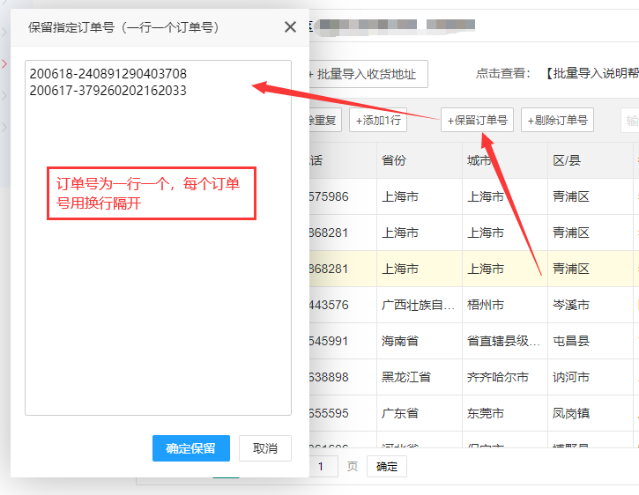Viewport: 639px width, 495px height.
Task: Click the +添加1行 toolbar button
Action: click(x=378, y=121)
